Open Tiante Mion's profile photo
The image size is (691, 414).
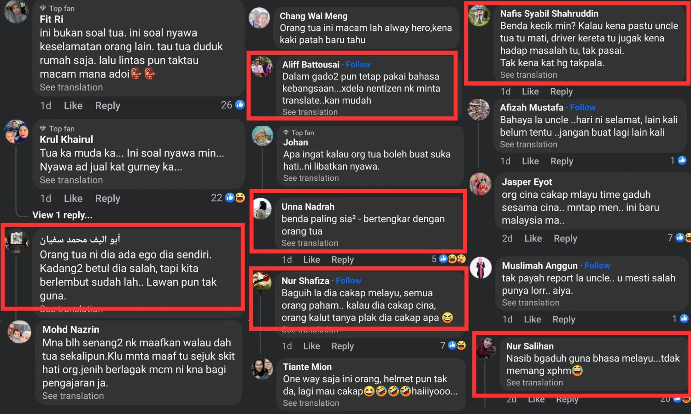[x=262, y=369]
